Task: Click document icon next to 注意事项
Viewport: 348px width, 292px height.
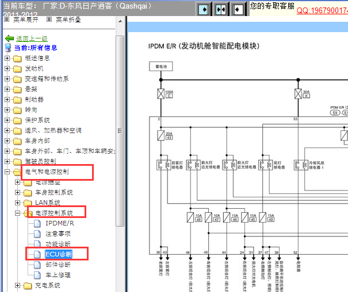Action: pos(37,234)
